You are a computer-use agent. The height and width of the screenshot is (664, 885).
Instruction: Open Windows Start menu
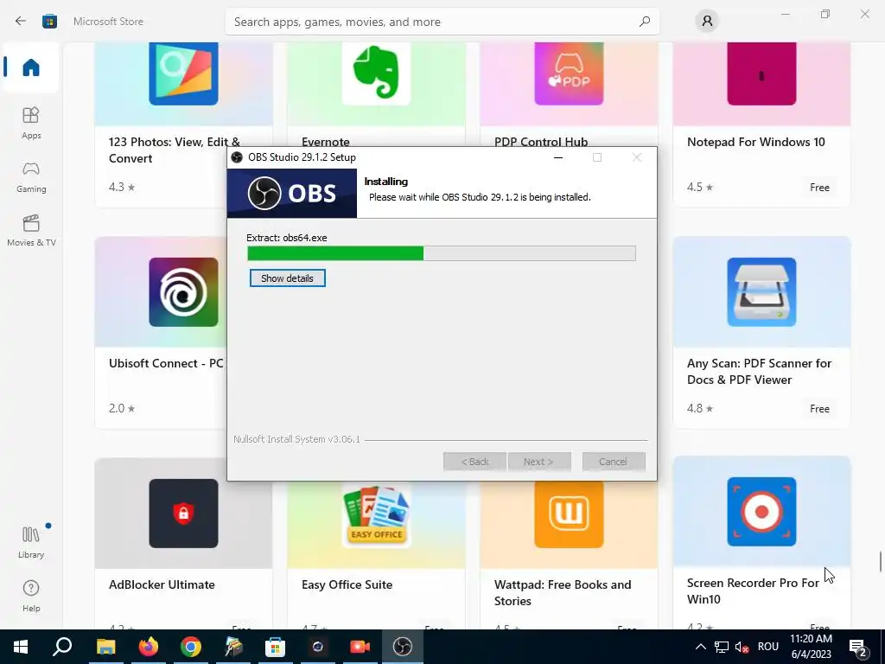[x=21, y=647]
